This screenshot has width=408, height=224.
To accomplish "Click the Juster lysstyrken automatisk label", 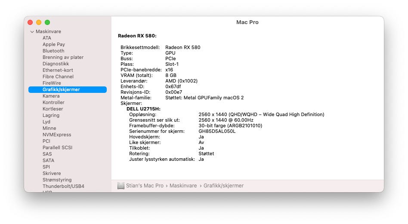I will coord(162,160).
